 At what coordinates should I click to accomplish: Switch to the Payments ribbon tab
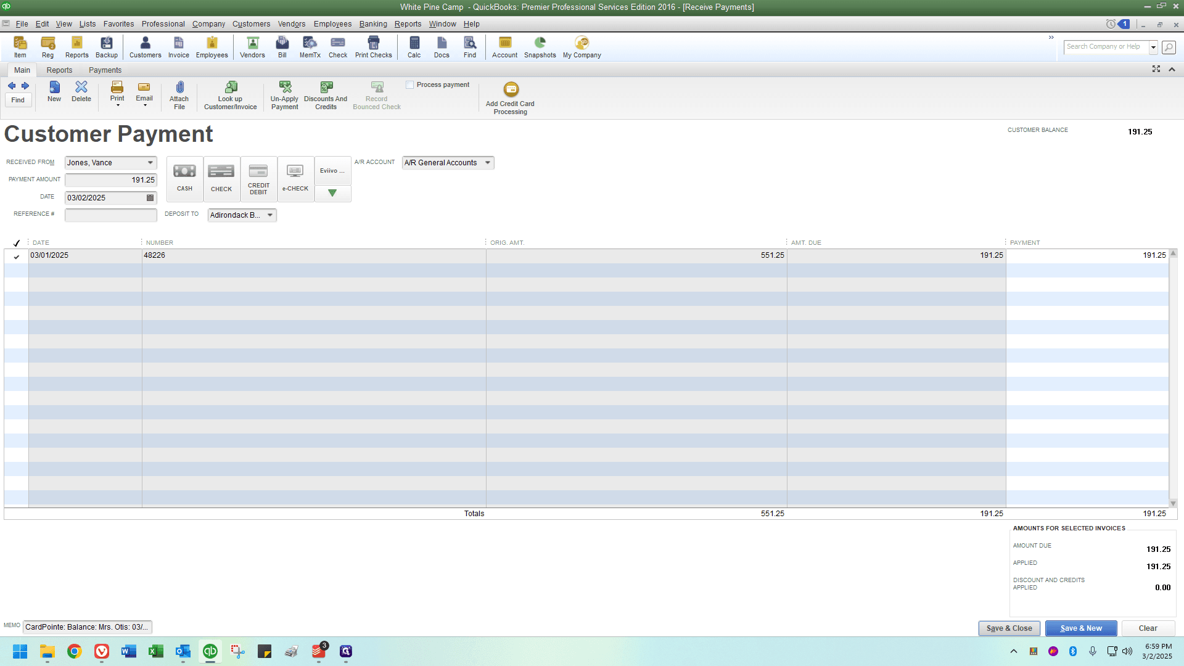(105, 70)
